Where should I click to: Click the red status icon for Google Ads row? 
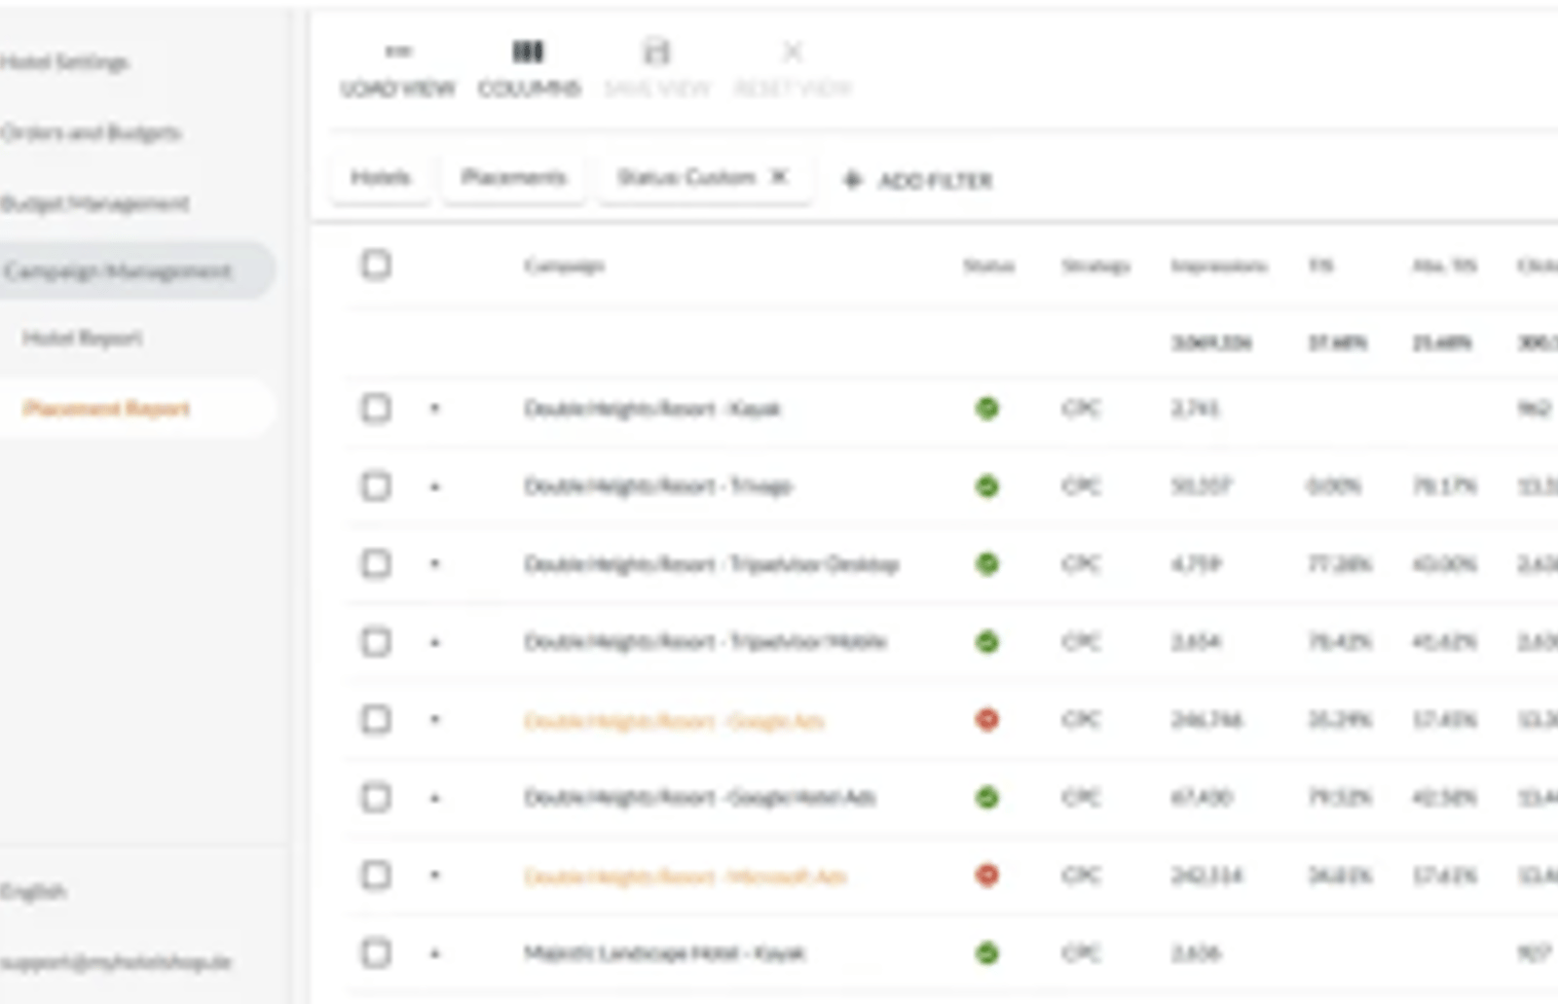(987, 720)
